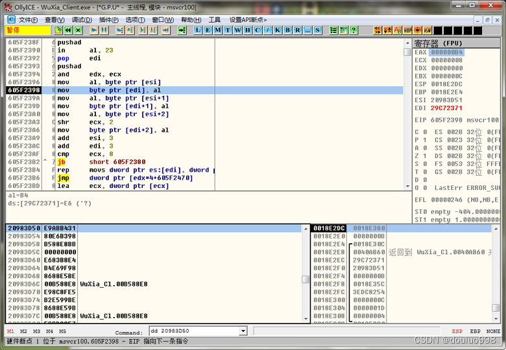Select dump row at address 20983D6C

(x=154, y=284)
